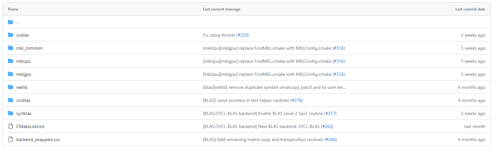This screenshot has width=493, height=149.
Task: Open pull request #320 link
Action: (x=243, y=35)
